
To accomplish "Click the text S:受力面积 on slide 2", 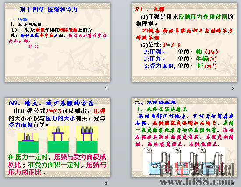I will 159,66.
